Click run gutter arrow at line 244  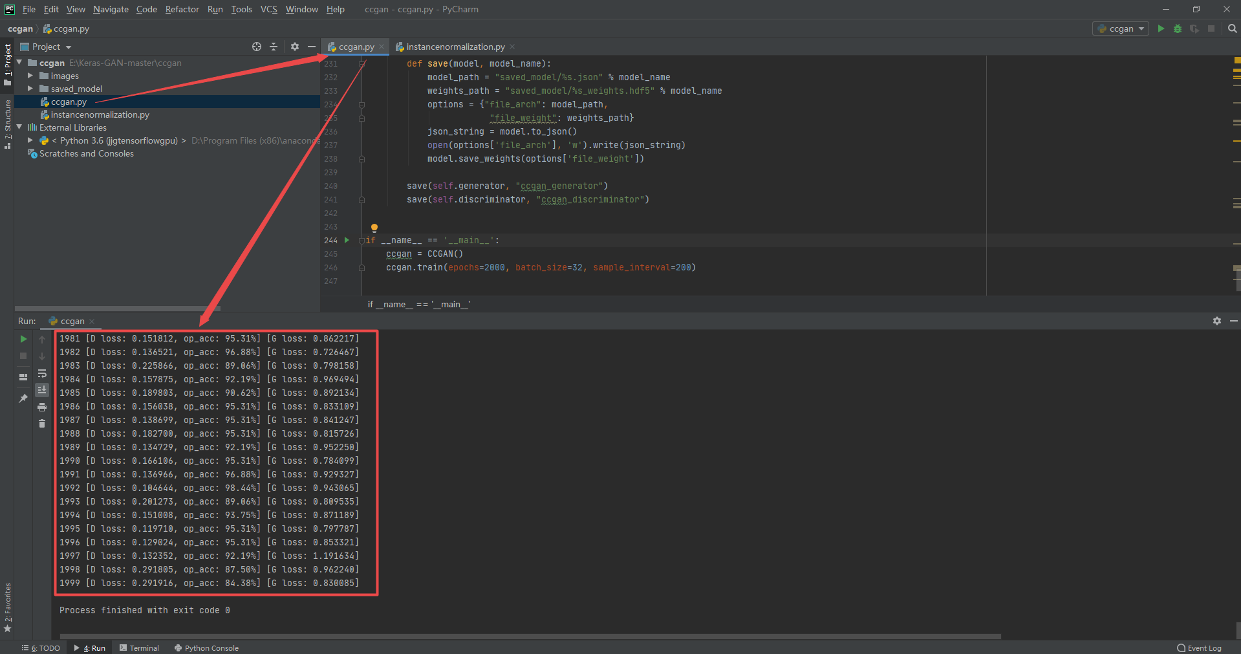tap(347, 240)
